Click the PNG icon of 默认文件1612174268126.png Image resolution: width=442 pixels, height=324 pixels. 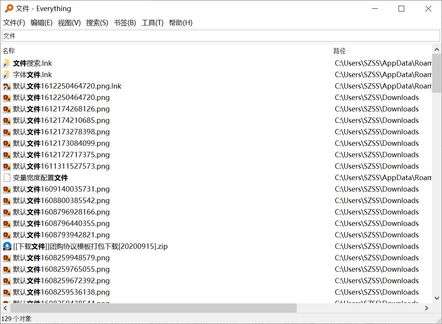click(6, 109)
